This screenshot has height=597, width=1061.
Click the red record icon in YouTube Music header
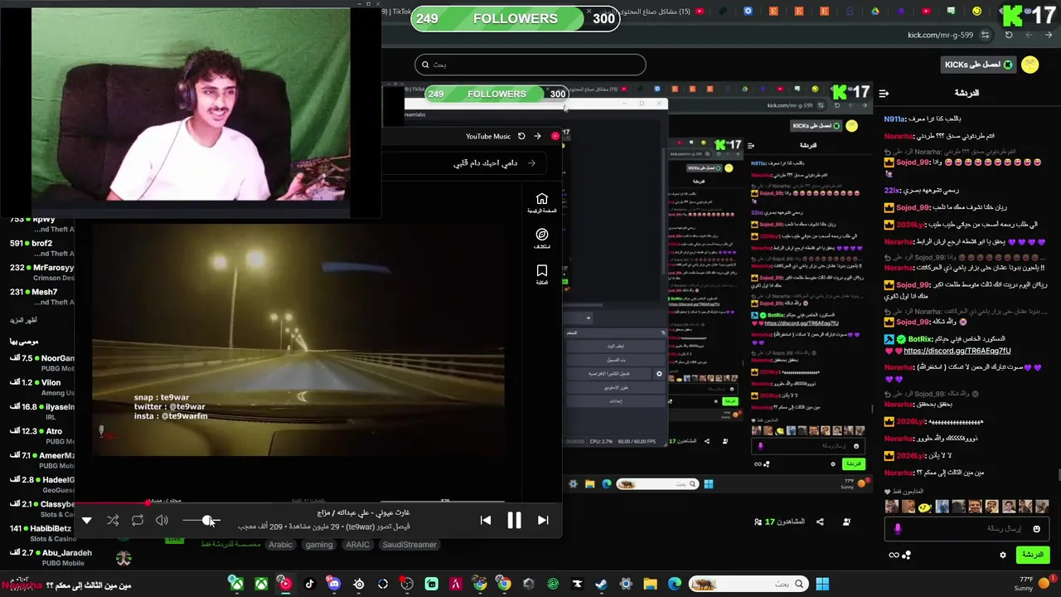pyautogui.click(x=555, y=136)
